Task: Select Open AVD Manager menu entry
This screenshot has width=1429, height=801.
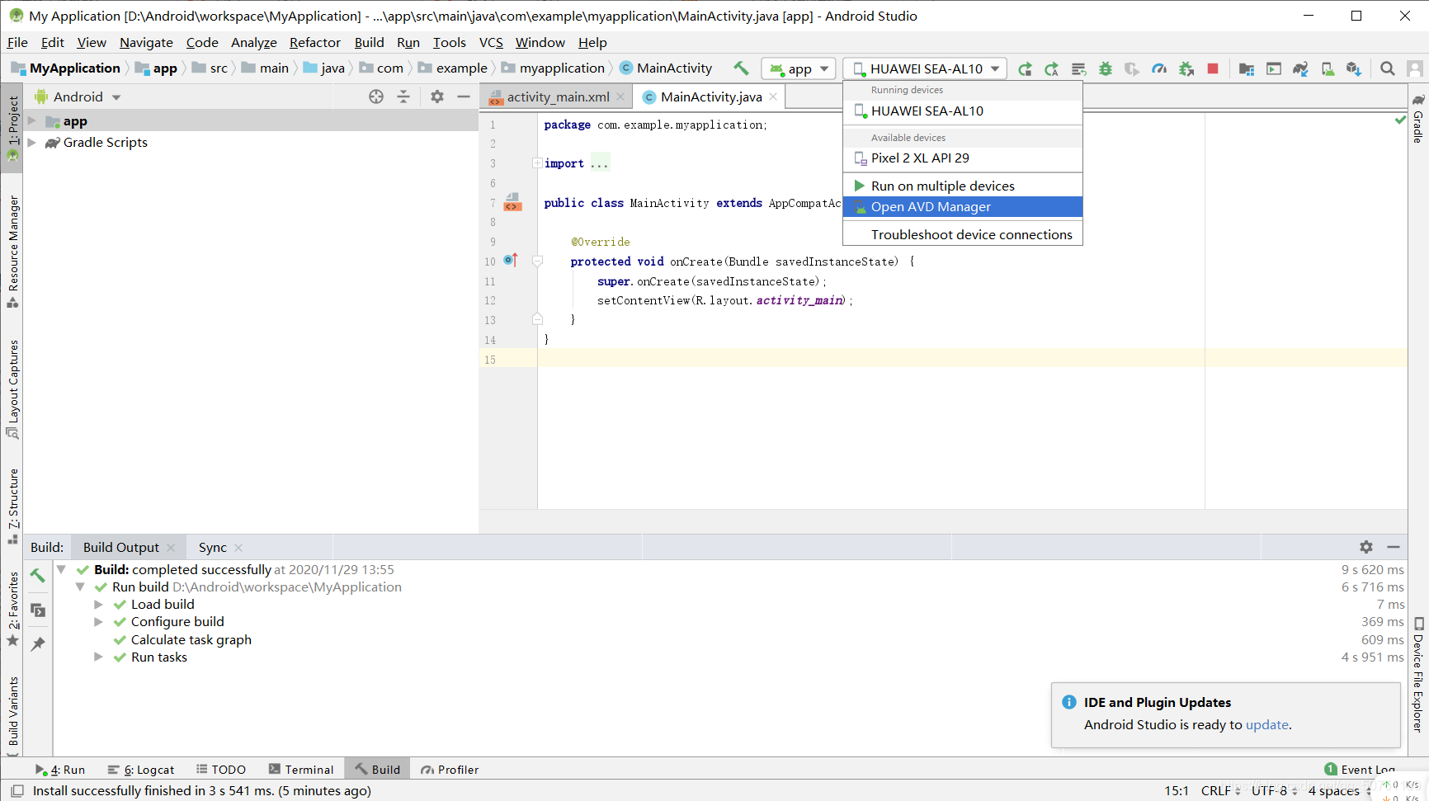Action: click(x=962, y=206)
